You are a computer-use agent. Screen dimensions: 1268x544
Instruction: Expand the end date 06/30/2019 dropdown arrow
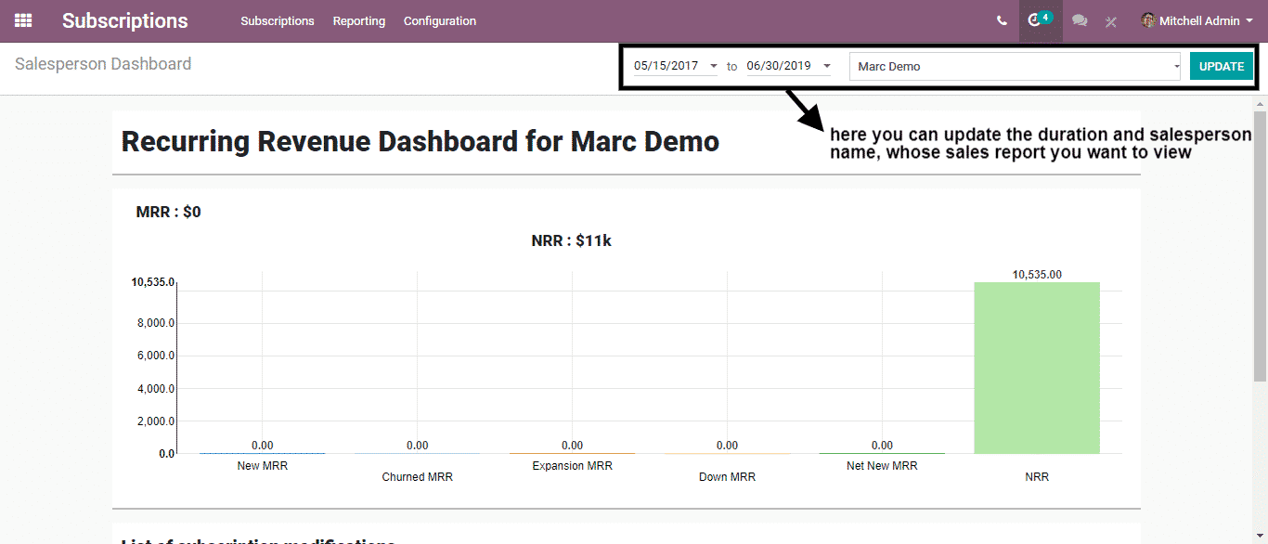[826, 67]
